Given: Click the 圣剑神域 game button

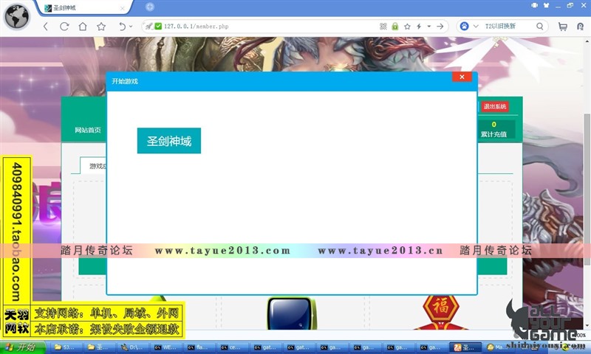Looking at the screenshot, I should click(x=168, y=141).
